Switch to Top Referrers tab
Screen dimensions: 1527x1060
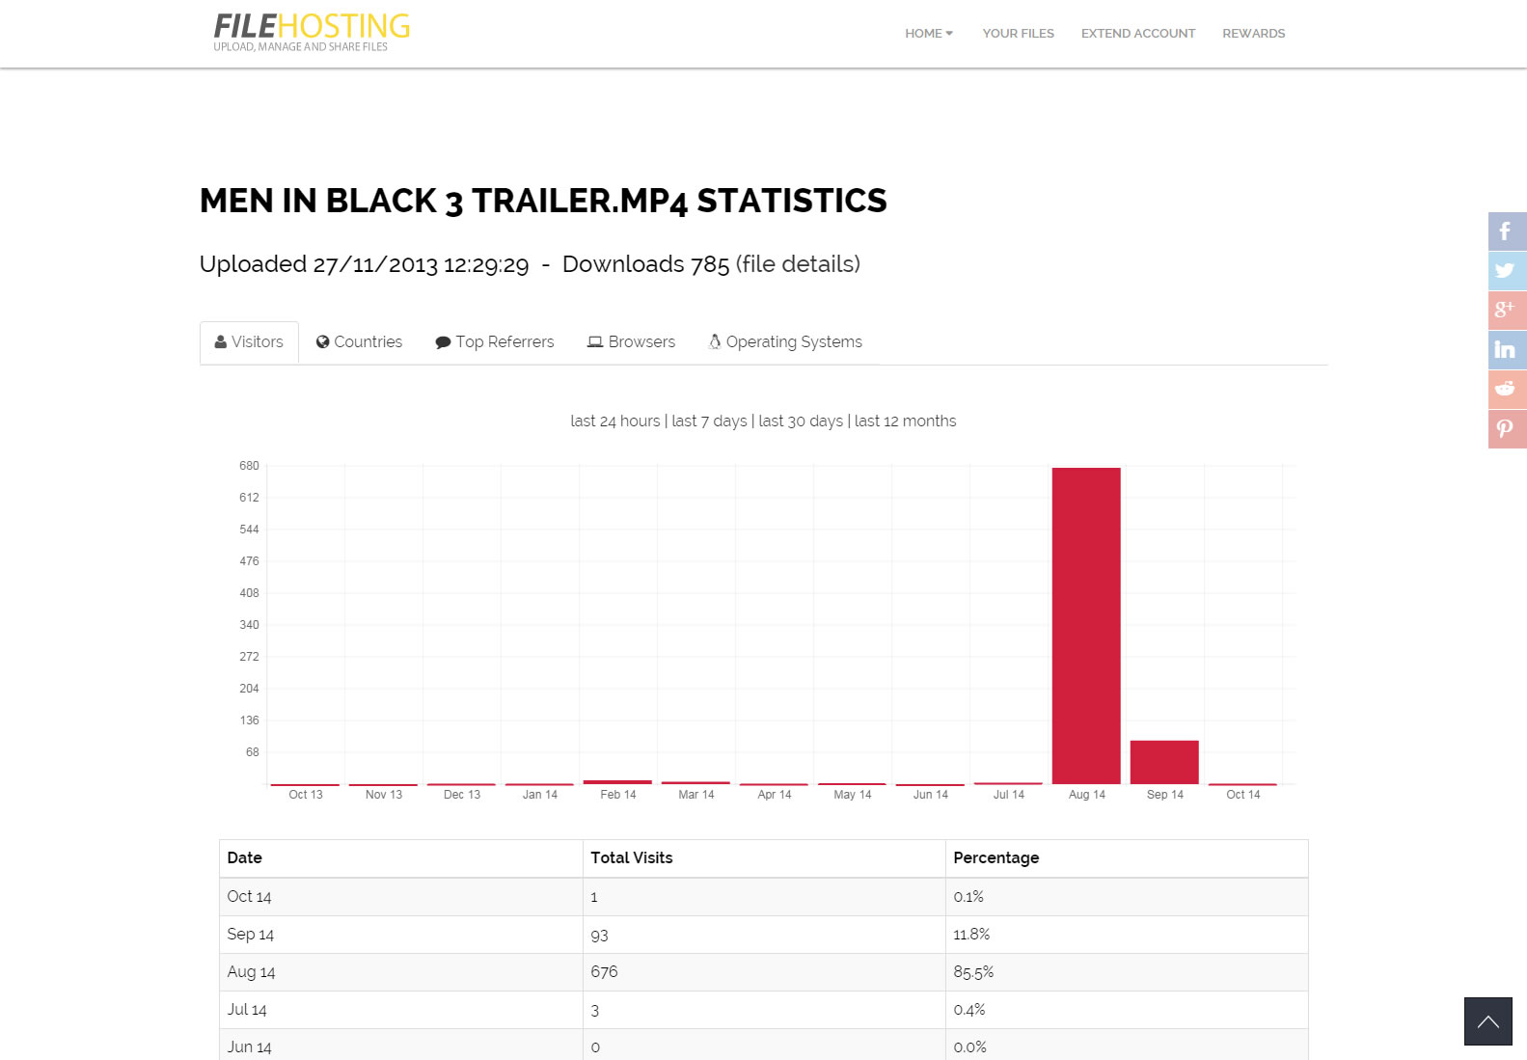coord(495,342)
